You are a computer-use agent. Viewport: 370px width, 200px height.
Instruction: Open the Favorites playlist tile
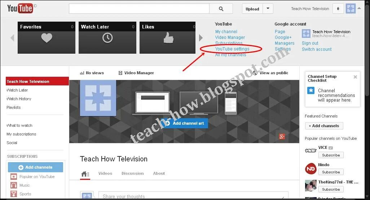coord(47,38)
